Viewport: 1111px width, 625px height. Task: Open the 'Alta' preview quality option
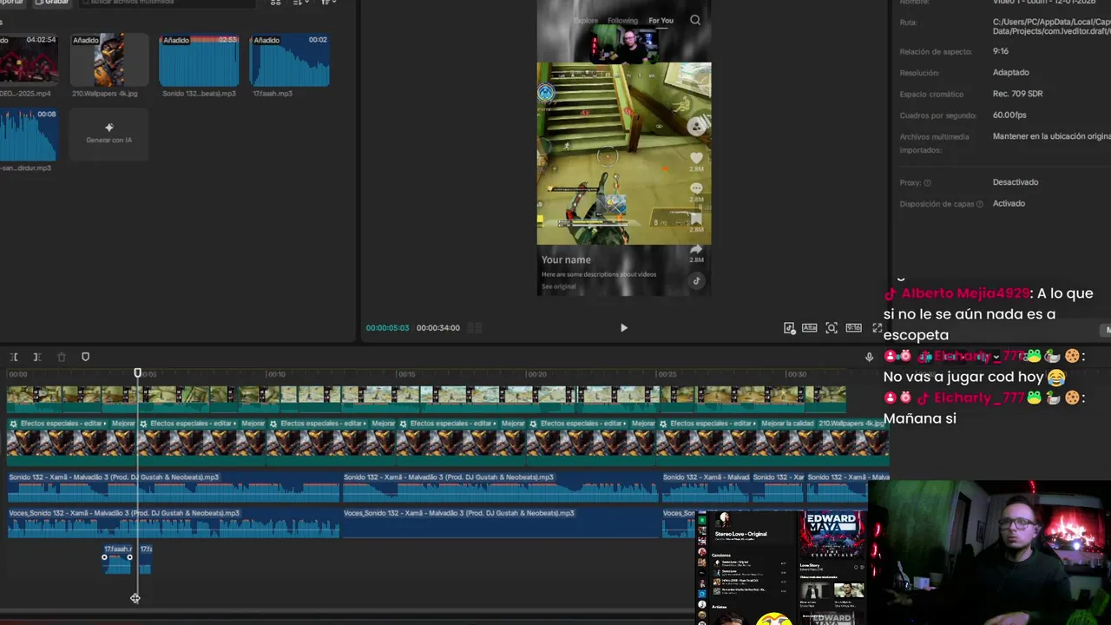coord(809,328)
